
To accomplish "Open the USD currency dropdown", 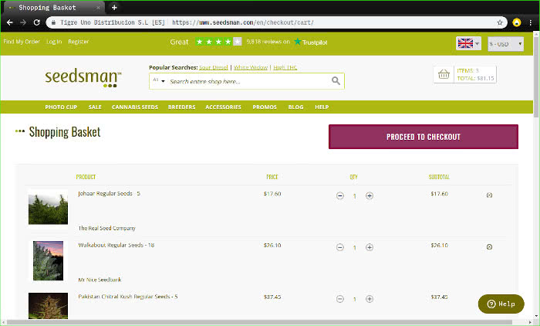I will [505, 44].
